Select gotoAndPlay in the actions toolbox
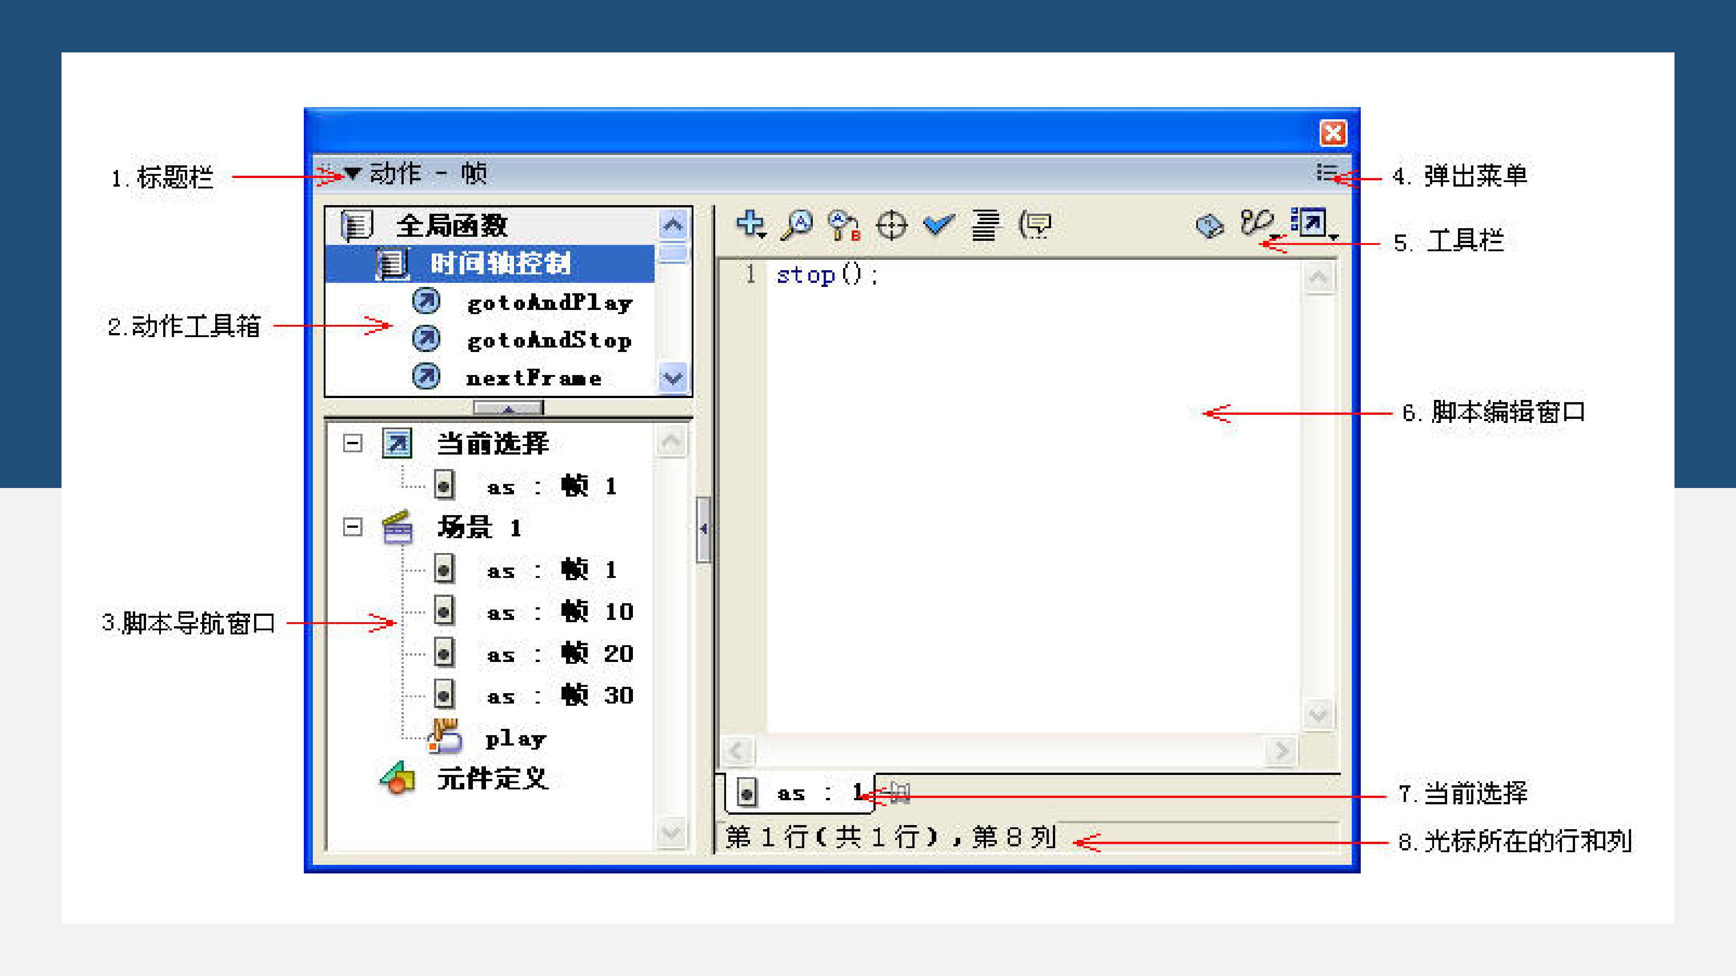1736x976 pixels. pyautogui.click(x=548, y=302)
